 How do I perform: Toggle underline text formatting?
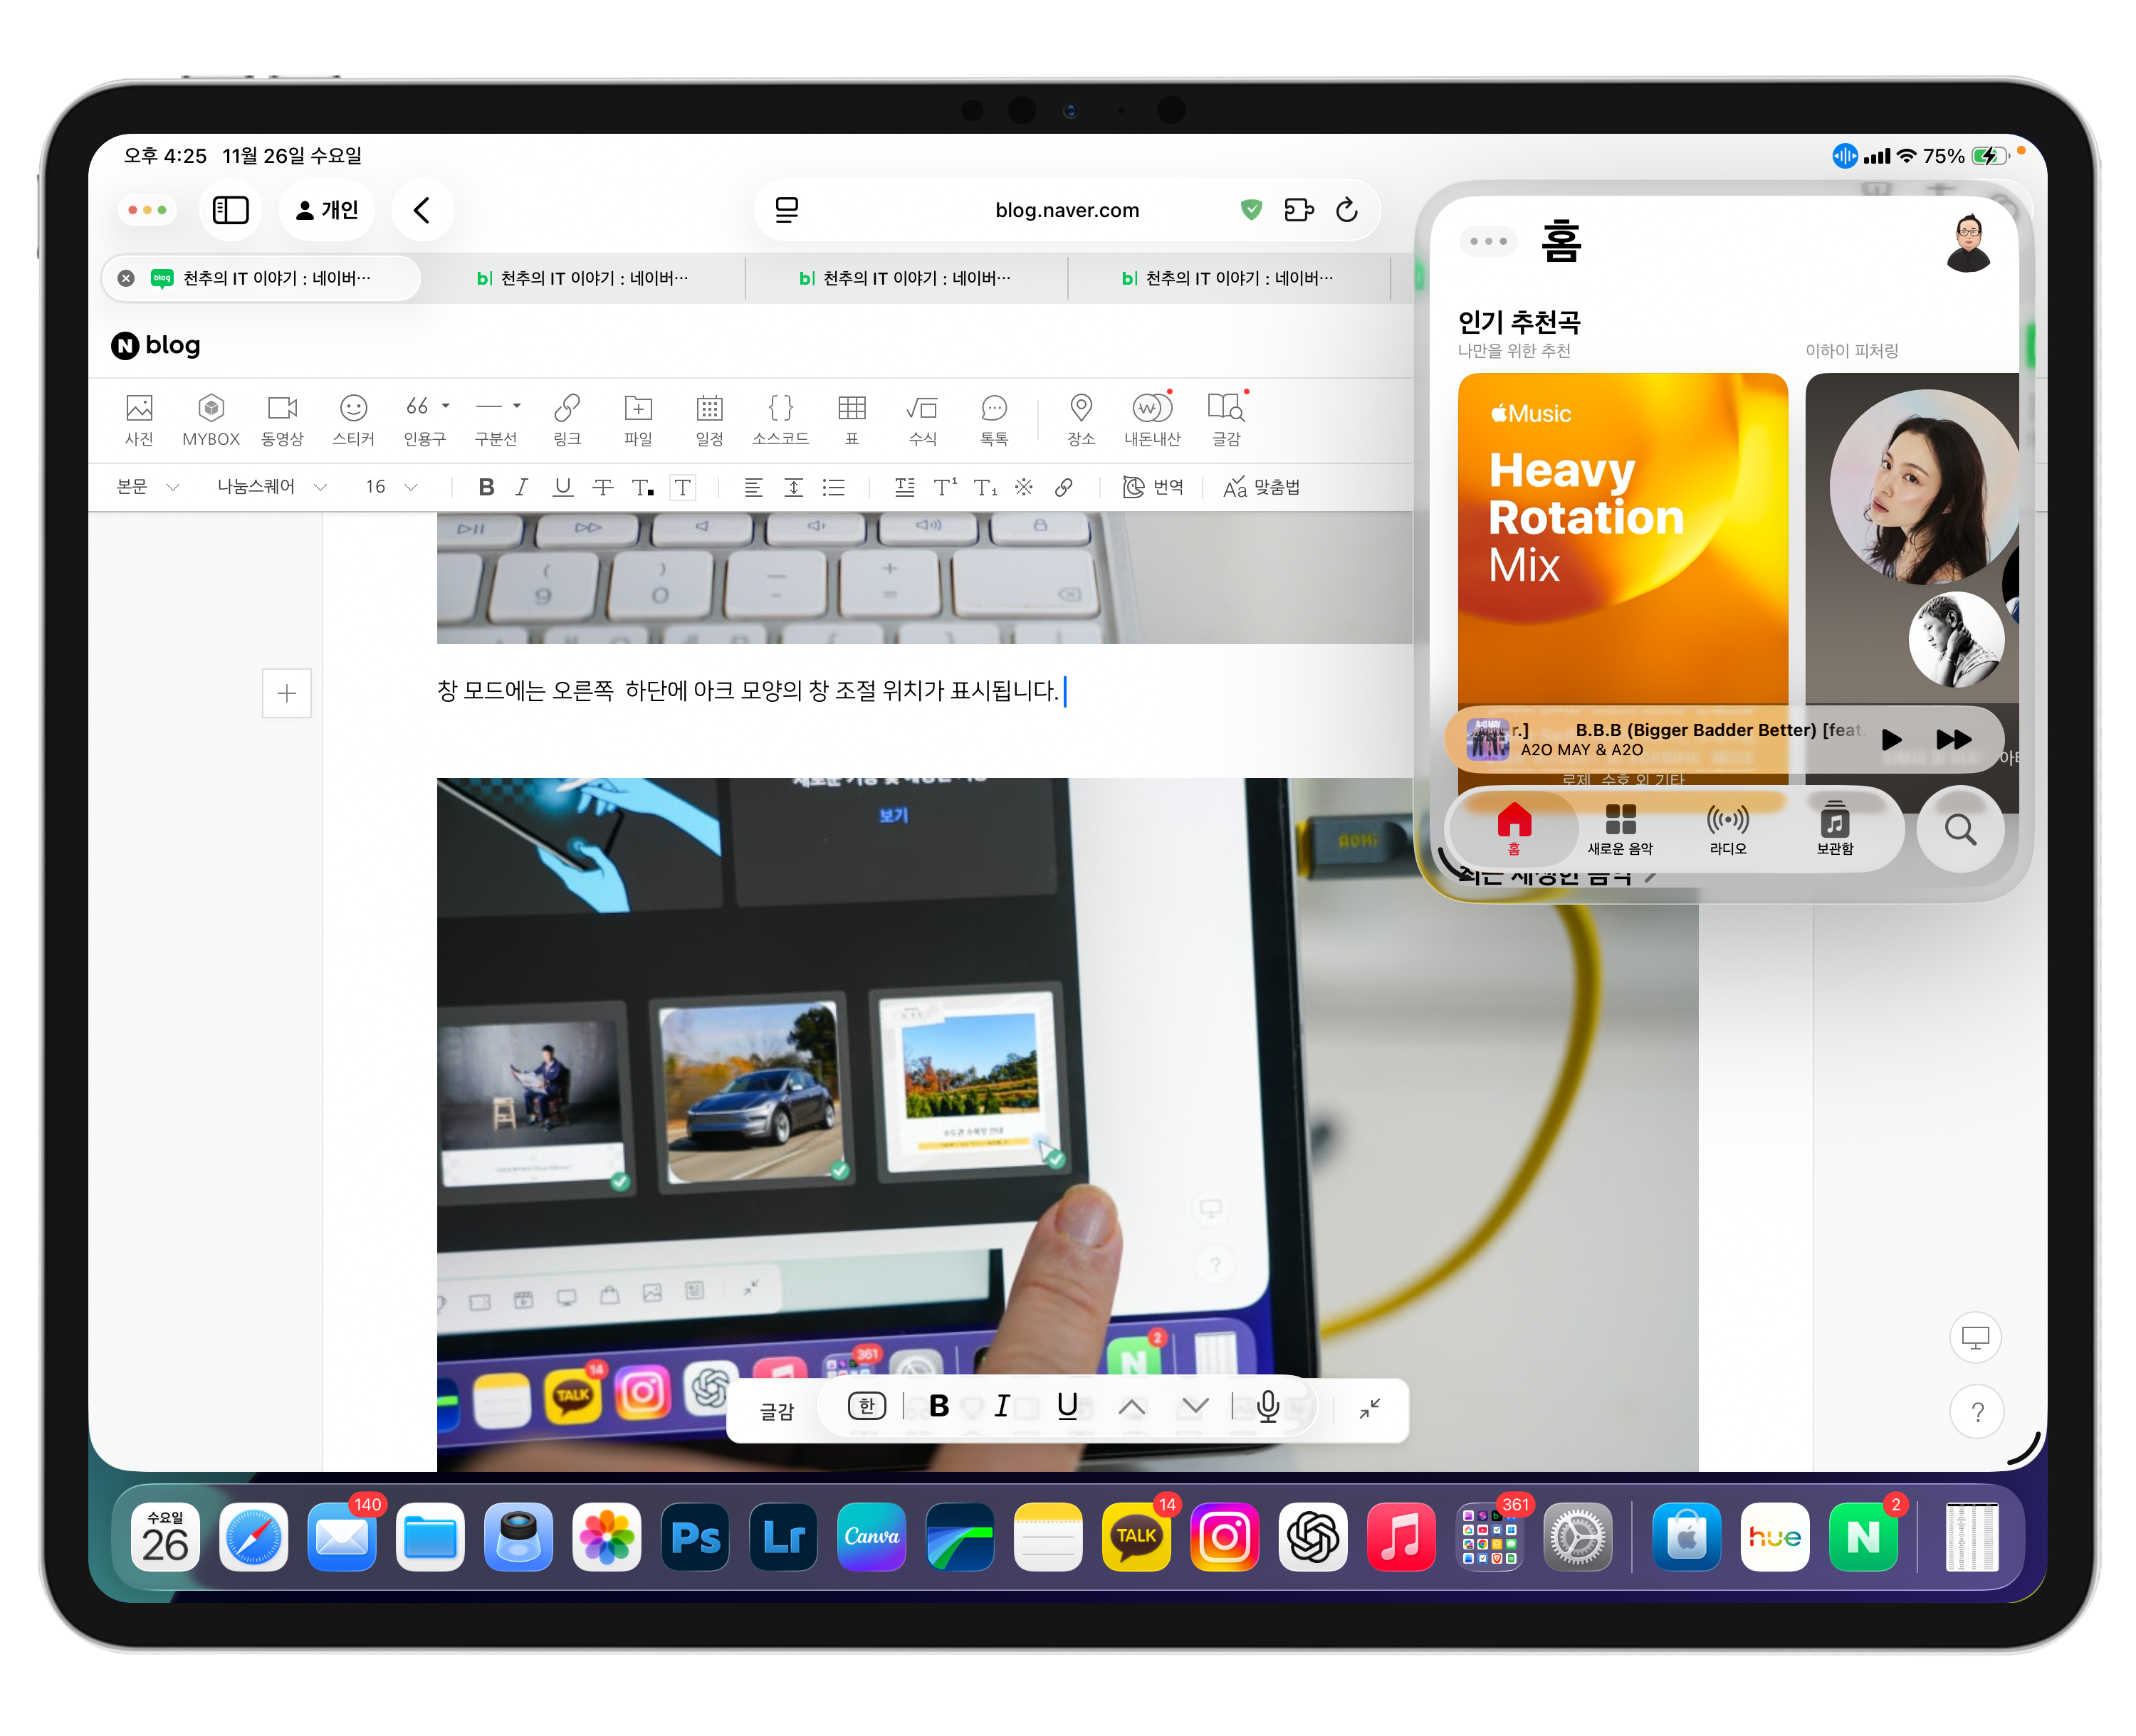(562, 487)
